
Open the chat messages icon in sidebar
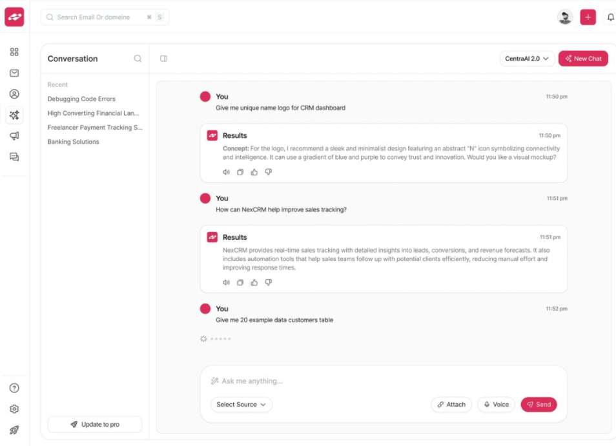pos(14,157)
